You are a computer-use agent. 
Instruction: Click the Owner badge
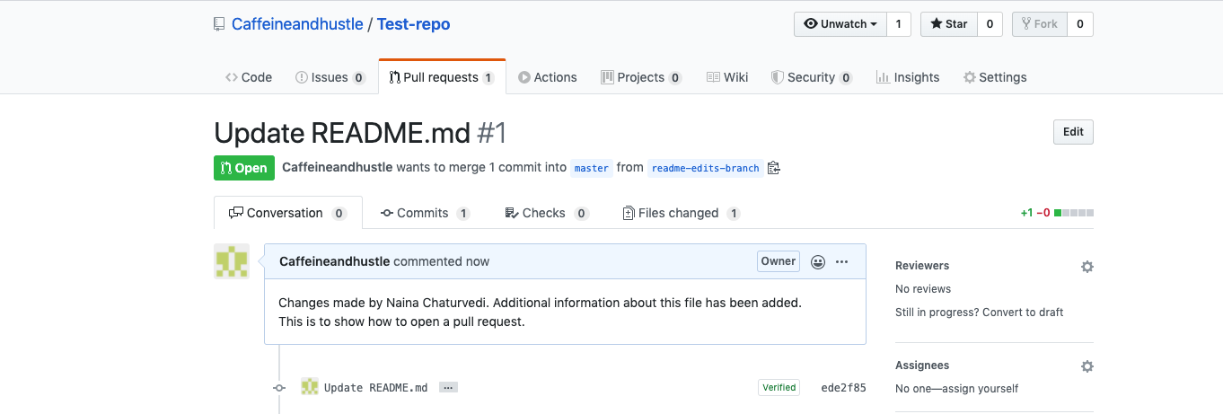779,261
